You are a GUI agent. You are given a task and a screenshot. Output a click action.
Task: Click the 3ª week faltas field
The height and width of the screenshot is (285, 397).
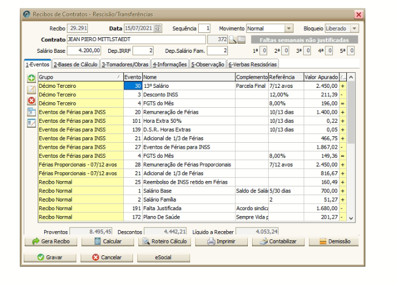(308, 51)
